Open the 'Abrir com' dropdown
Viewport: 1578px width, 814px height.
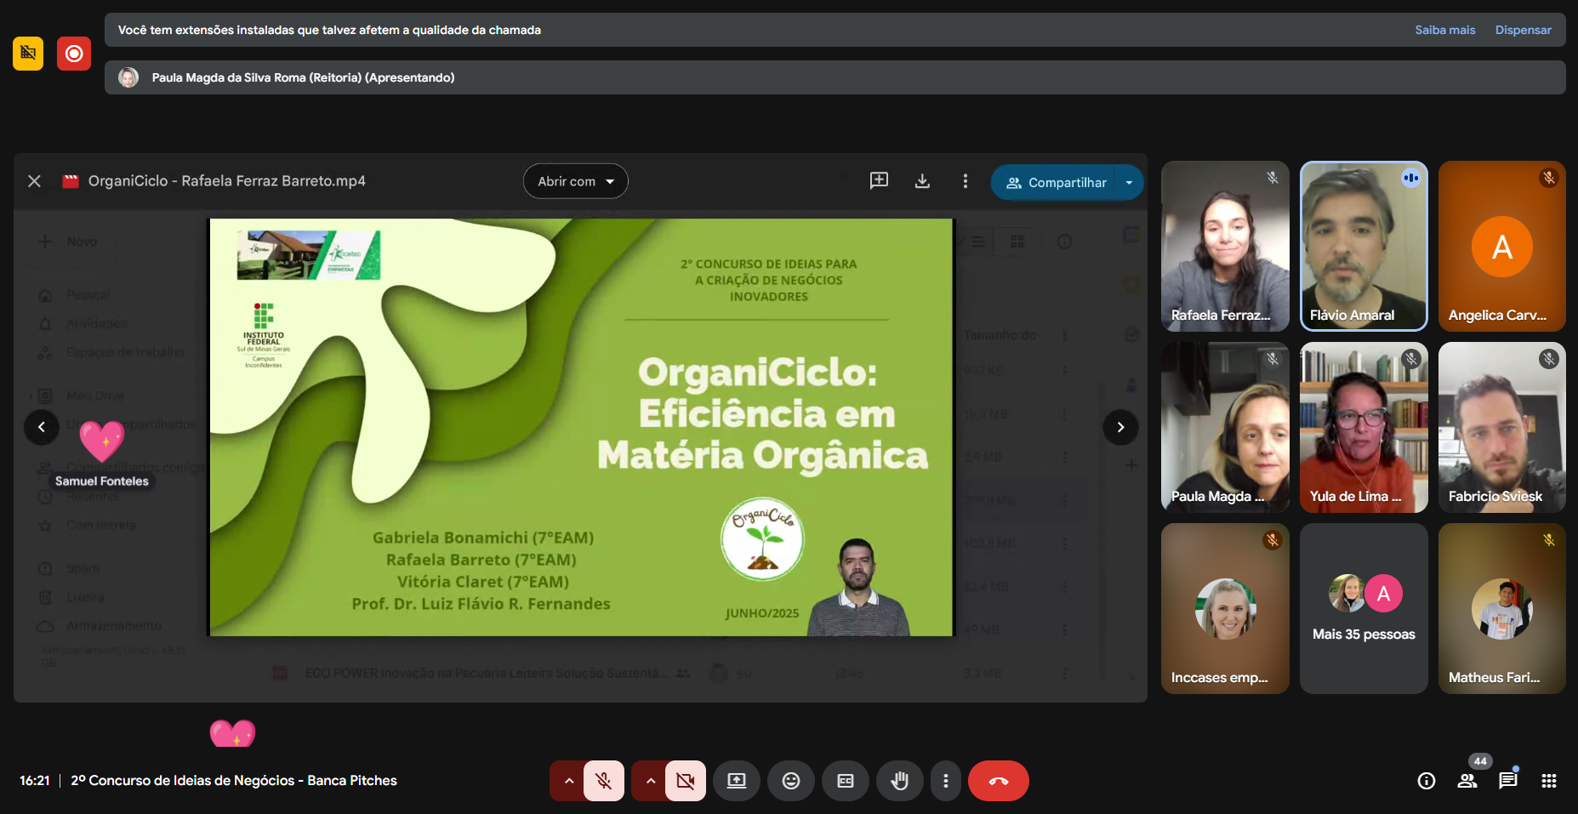pyautogui.click(x=575, y=181)
